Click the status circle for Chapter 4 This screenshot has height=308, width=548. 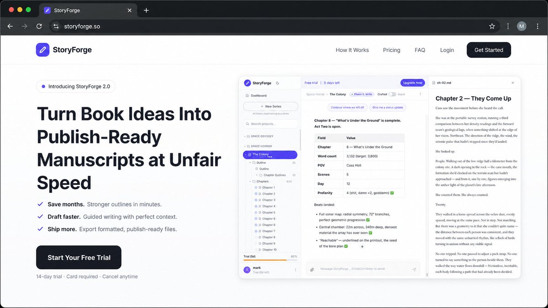pyautogui.click(x=256, y=206)
